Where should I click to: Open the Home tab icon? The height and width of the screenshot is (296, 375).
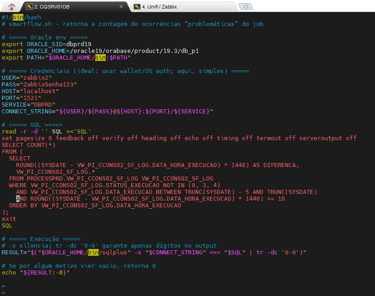pyautogui.click(x=11, y=6)
